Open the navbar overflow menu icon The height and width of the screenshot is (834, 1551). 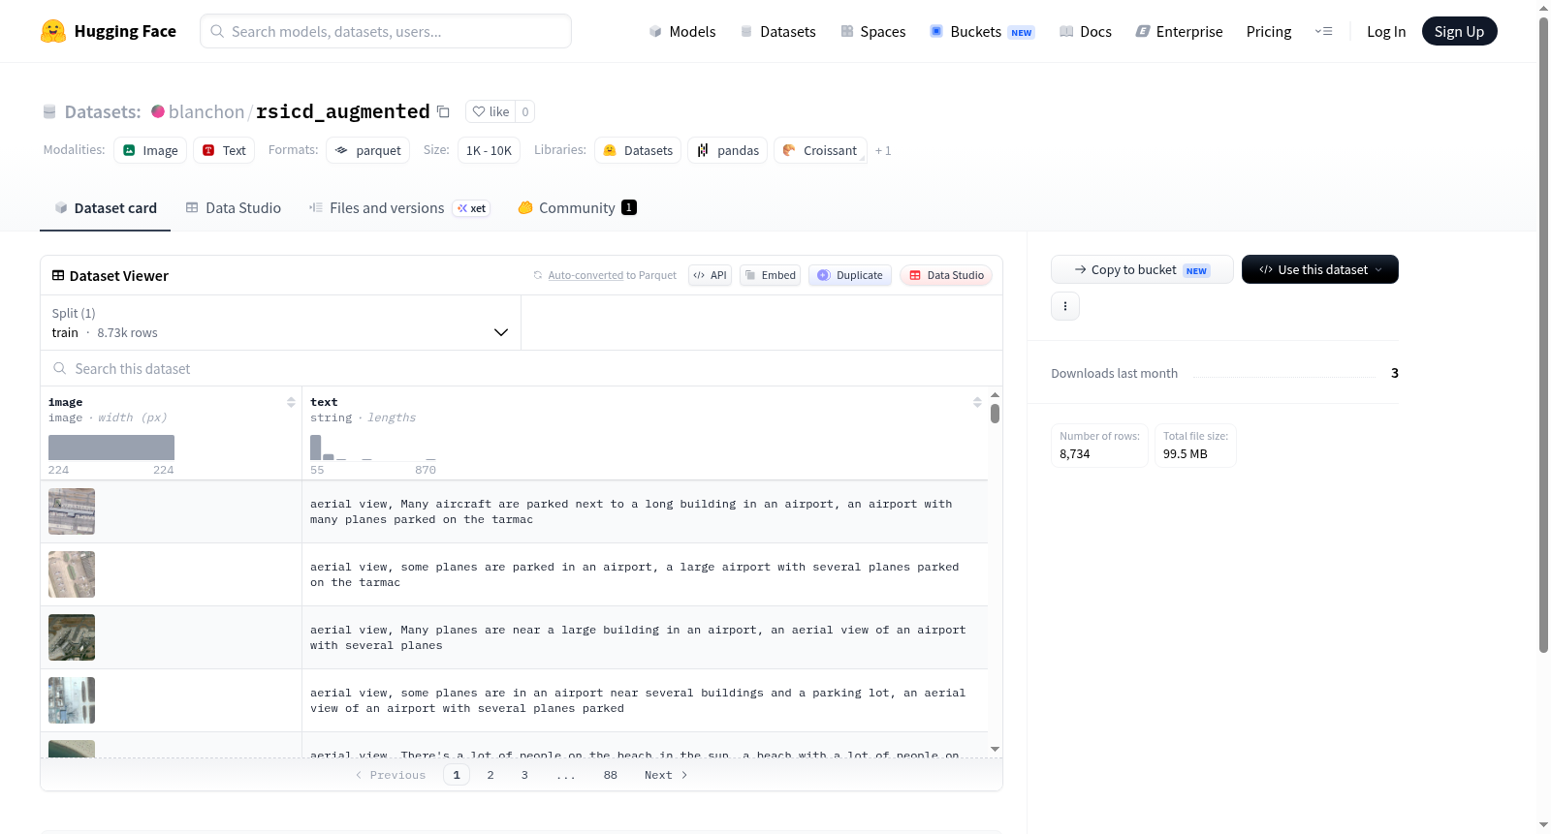click(1323, 31)
